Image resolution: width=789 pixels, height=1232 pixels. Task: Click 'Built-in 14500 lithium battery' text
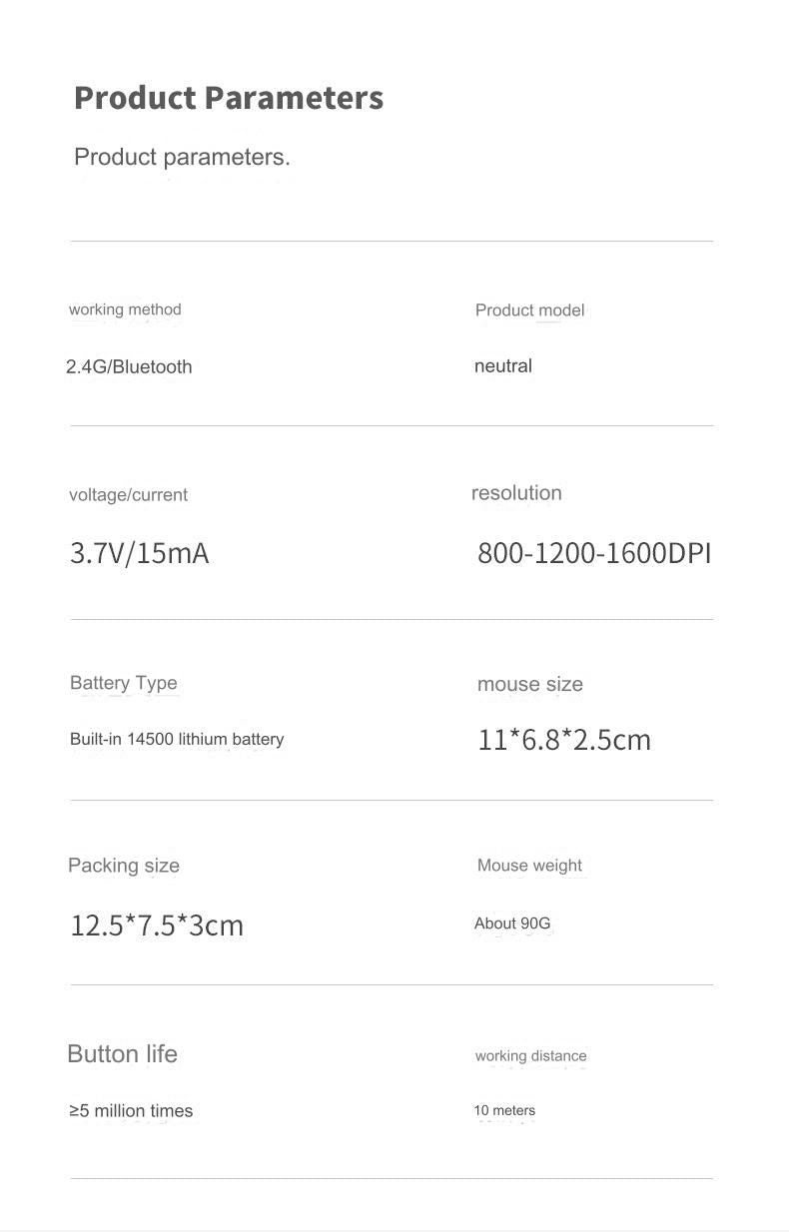pos(177,739)
